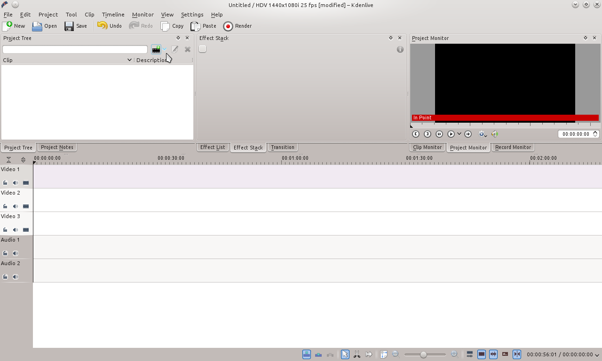602x361 pixels.
Task: Open the Monitor menu
Action: (143, 15)
